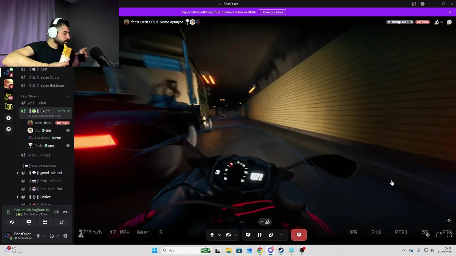Open the Discord help question-mark icon
Screen dimensions: 456x256
423,4
